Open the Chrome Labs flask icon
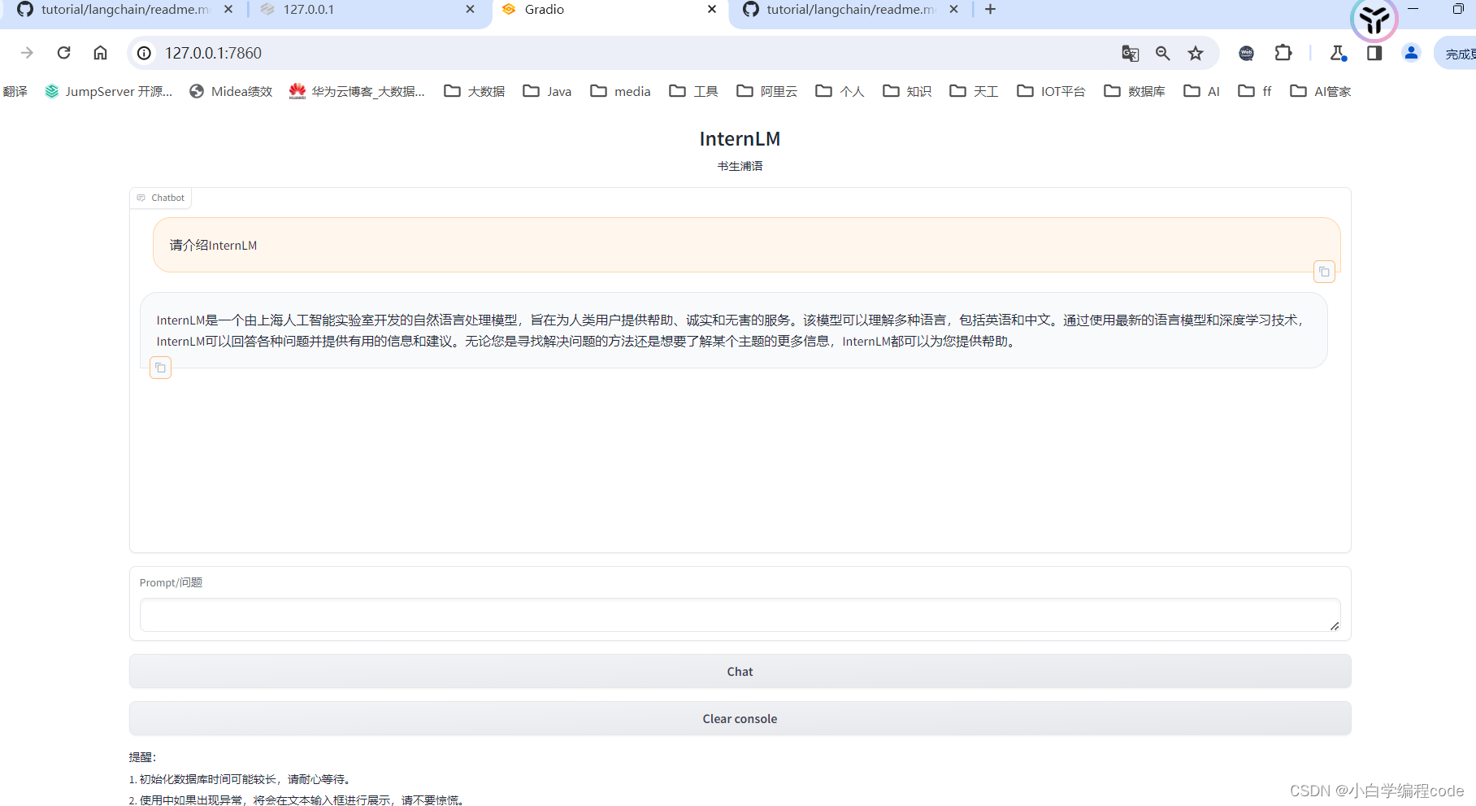 click(1338, 53)
